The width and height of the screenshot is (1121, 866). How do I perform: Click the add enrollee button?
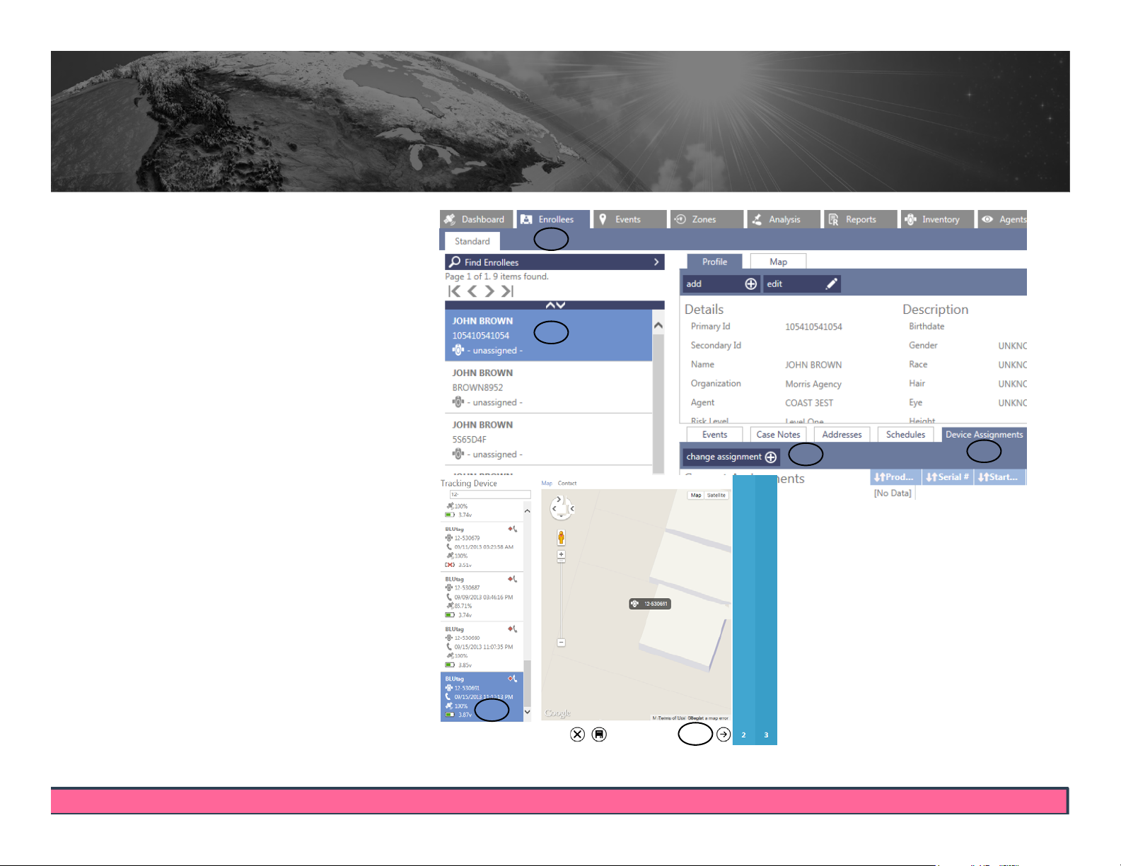[x=721, y=284]
